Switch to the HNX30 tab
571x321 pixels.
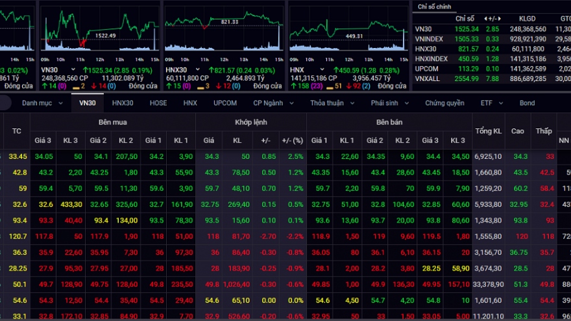coord(123,103)
